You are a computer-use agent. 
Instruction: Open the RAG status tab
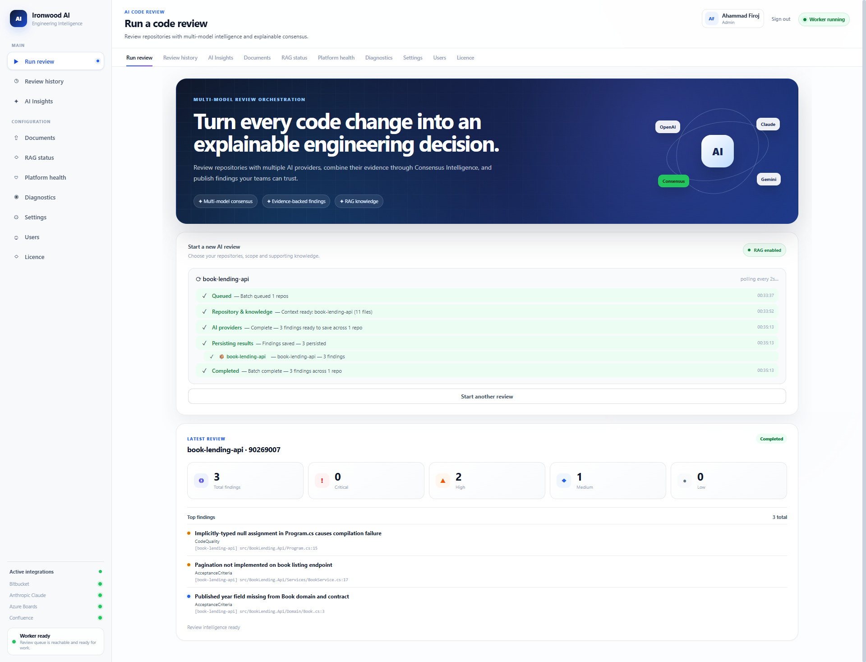pyautogui.click(x=294, y=58)
